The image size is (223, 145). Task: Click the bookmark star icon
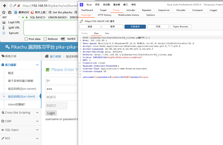[x=4, y=12]
